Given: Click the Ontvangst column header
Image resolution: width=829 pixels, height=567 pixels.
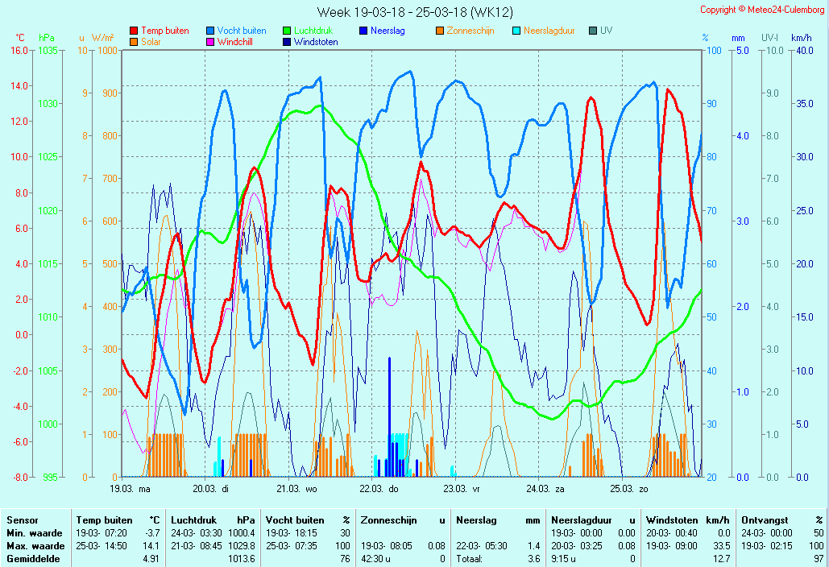Looking at the screenshot, I should [x=763, y=521].
